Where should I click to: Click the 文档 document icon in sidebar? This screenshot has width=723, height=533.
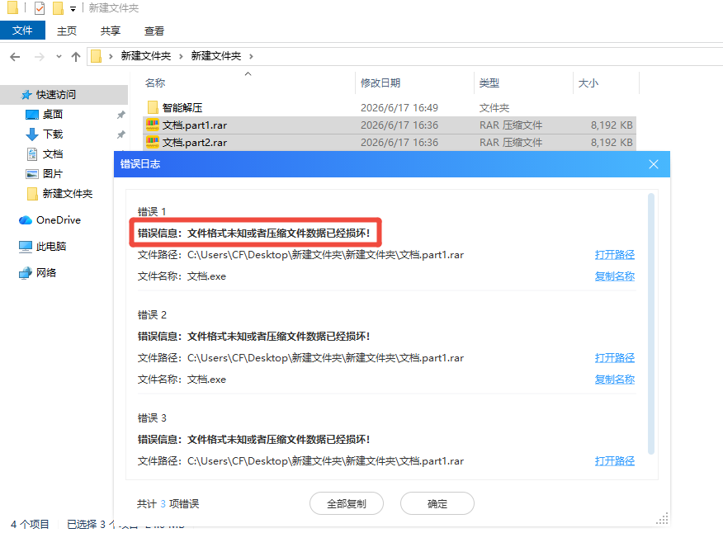pos(32,154)
